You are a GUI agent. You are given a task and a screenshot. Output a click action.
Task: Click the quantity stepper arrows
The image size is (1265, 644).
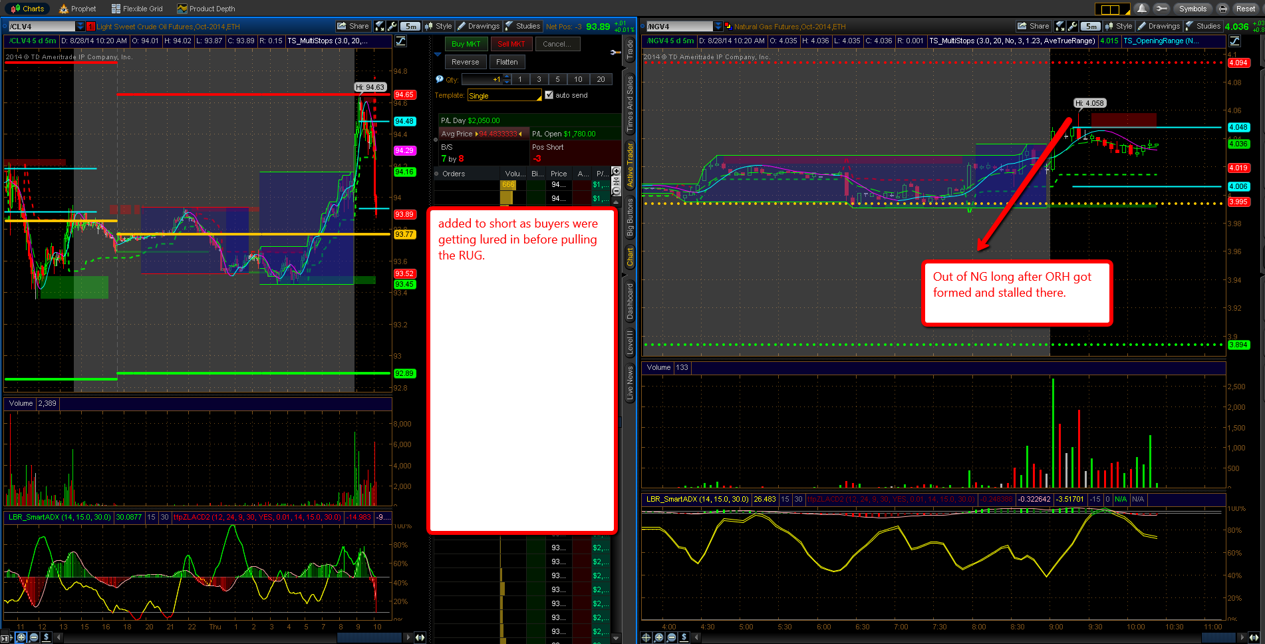coord(507,79)
